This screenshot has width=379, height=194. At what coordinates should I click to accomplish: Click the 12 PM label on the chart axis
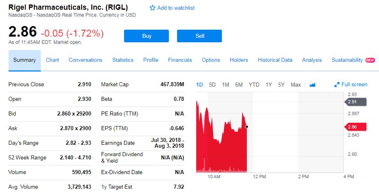[x=259, y=177]
